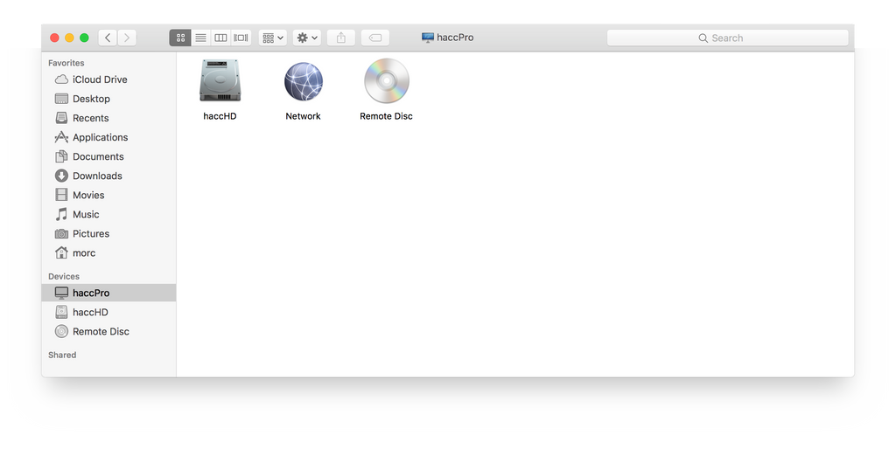Click the Share toolbar button
The height and width of the screenshot is (449, 896).
(x=341, y=38)
